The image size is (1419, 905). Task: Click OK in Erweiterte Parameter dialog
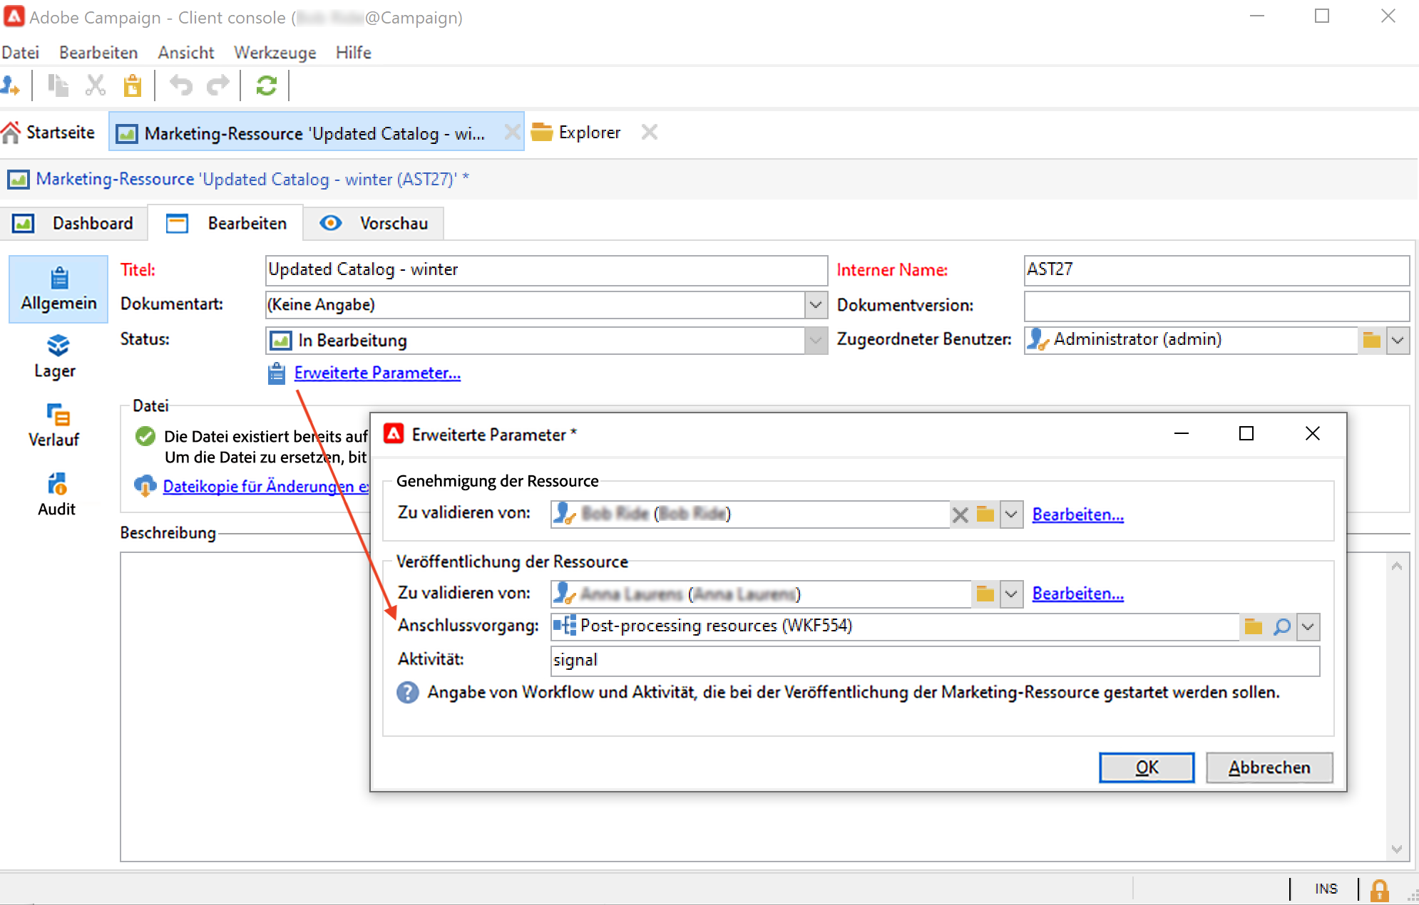pos(1146,767)
